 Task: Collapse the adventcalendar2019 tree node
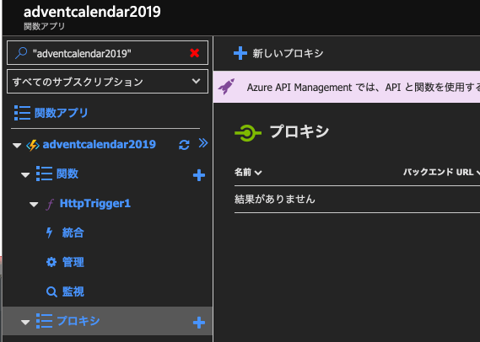[x=17, y=145]
